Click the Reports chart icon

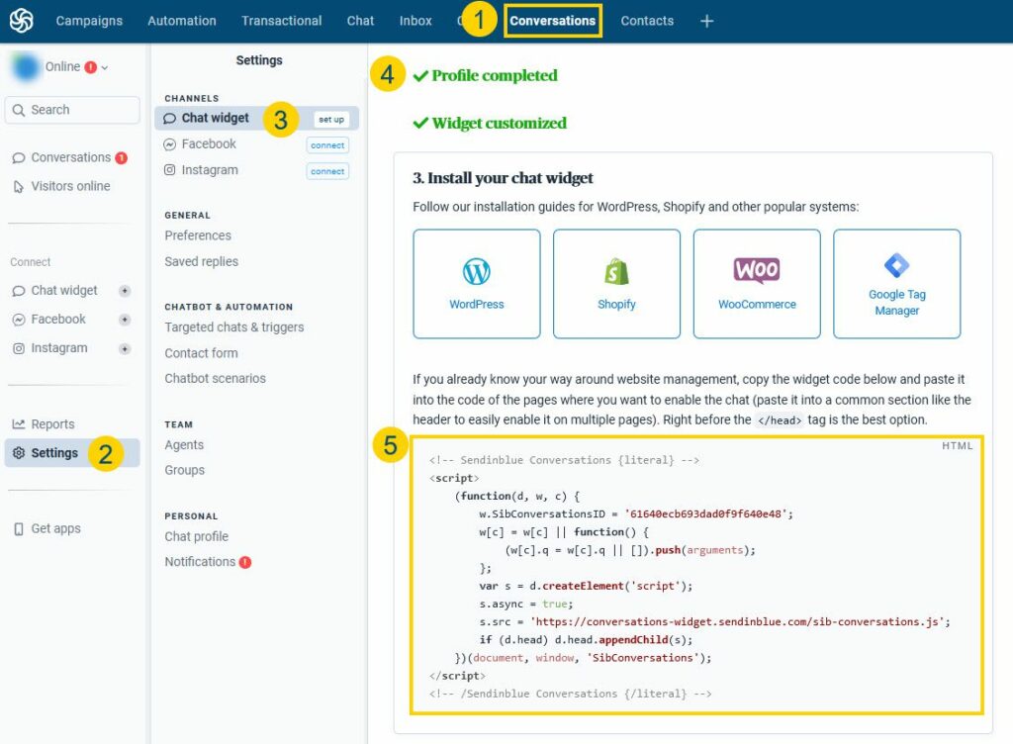[19, 424]
